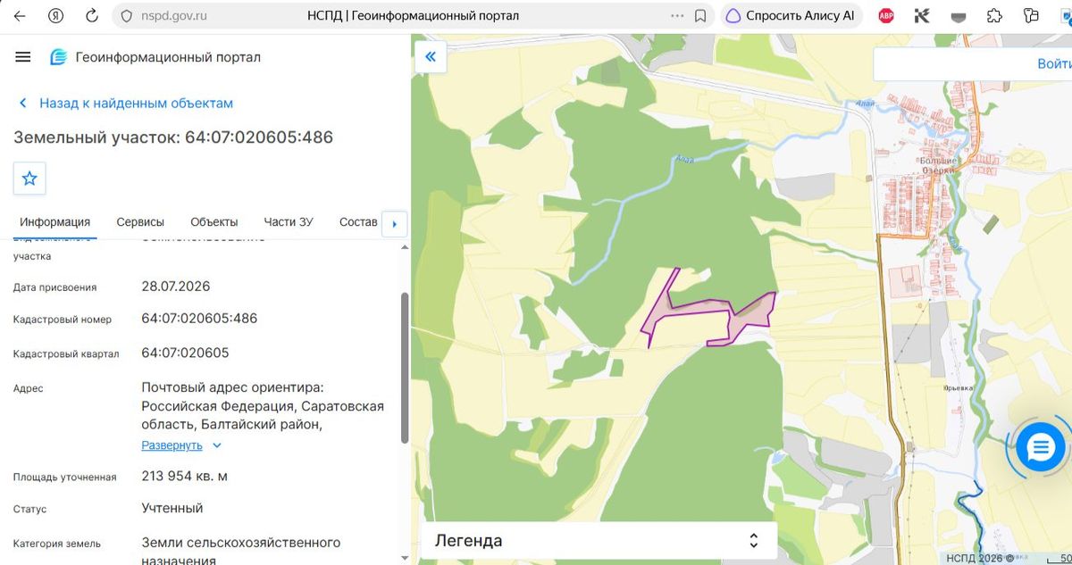Open the three-dots page options menu
This screenshot has width=1072, height=565.
coord(677,16)
